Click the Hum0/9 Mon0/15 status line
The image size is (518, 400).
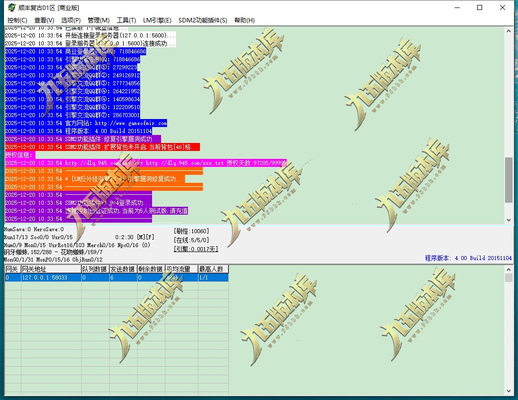click(x=77, y=245)
